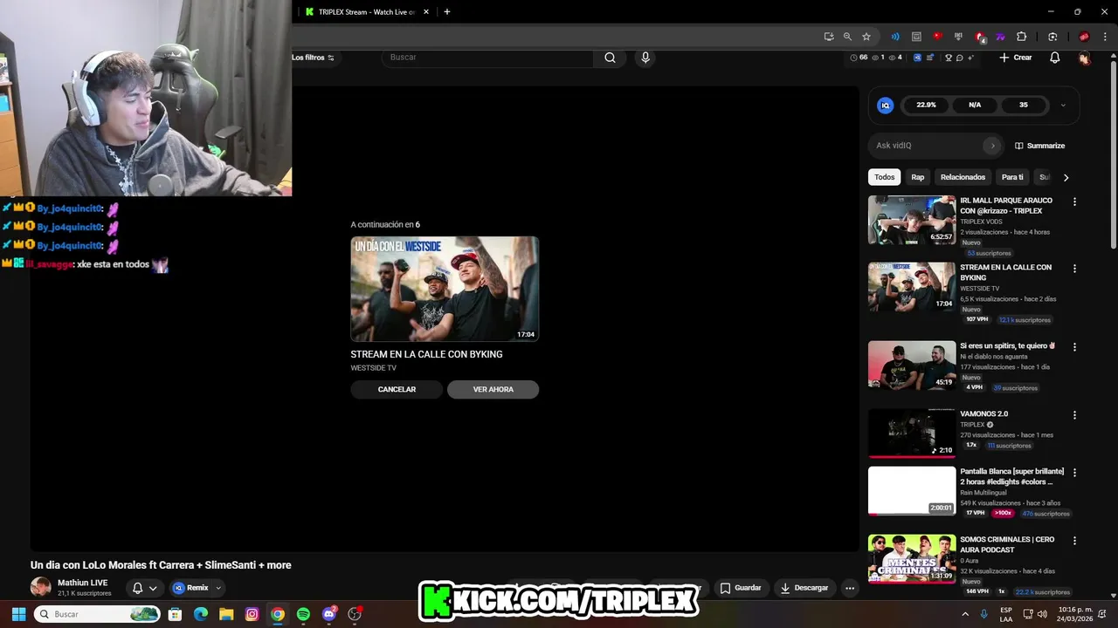Image resolution: width=1118 pixels, height=628 pixels.
Task: Click the blue sound-waves extension icon
Action: click(895, 37)
